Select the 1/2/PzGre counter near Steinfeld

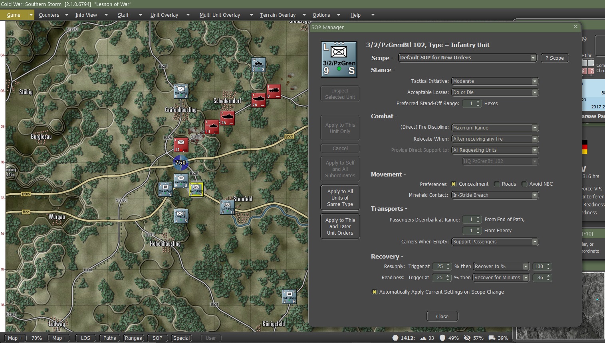(227, 207)
